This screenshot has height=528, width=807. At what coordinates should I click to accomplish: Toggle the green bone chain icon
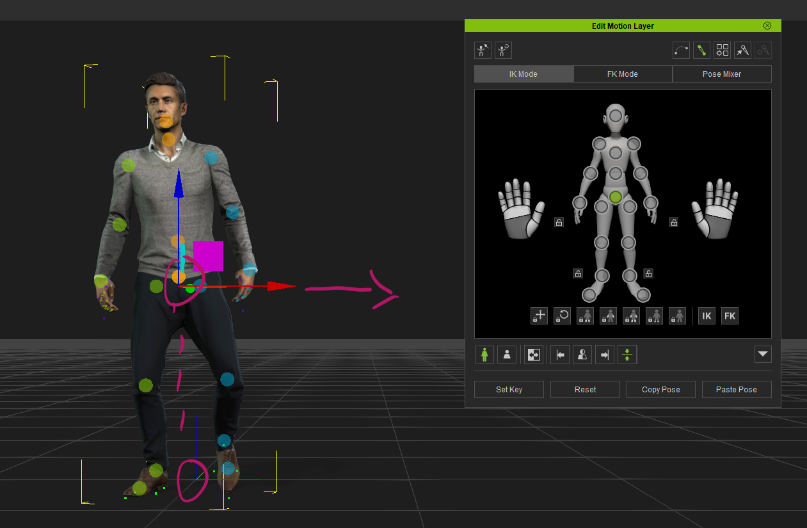click(701, 51)
